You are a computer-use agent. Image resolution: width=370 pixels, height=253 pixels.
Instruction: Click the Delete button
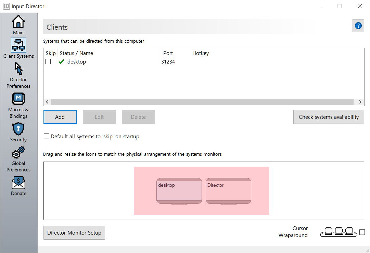138,117
